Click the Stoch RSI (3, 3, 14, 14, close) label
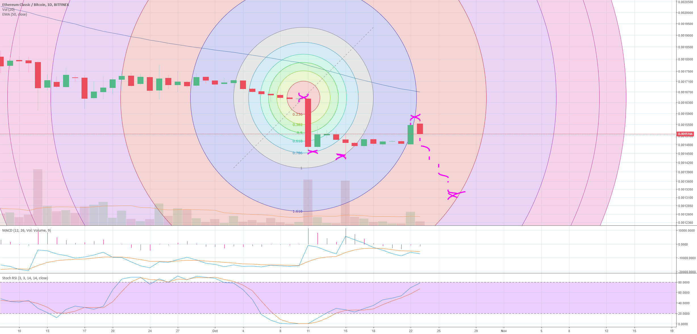Viewport: 697px width, 334px height. 25,278
